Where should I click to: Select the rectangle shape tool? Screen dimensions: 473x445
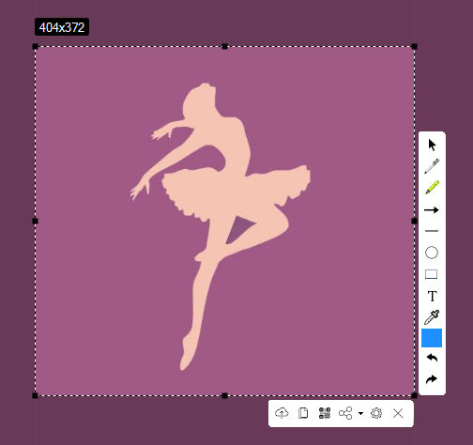(x=432, y=274)
